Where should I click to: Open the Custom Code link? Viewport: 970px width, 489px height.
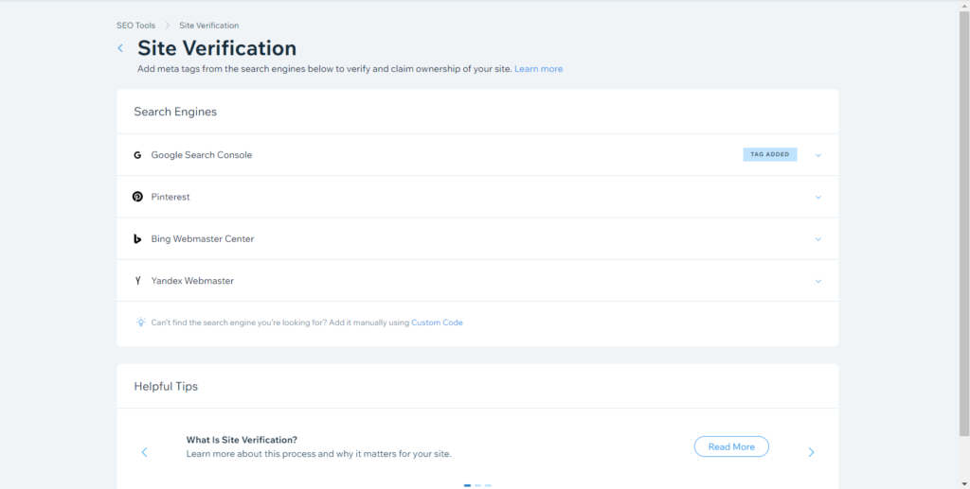[437, 323]
